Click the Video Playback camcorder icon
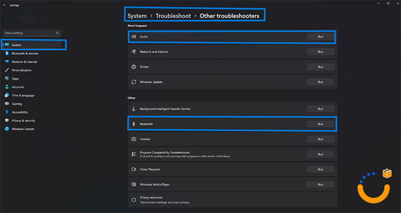 tap(134, 169)
